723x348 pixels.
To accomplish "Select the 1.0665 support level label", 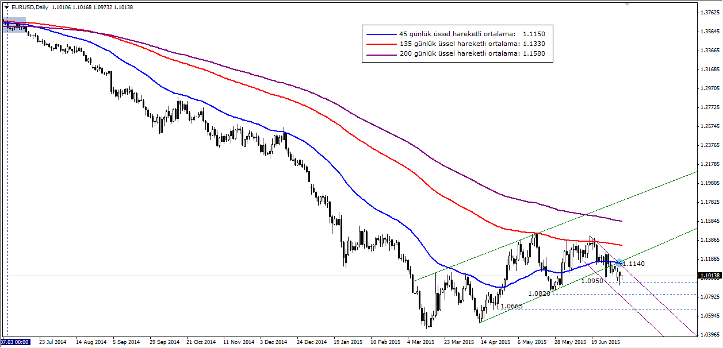I will coord(511,306).
